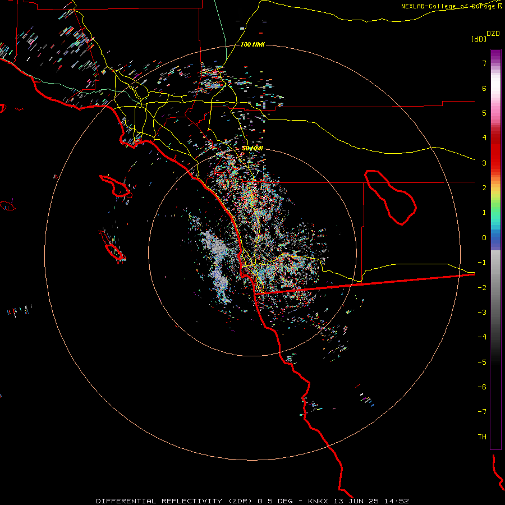
Task: Click the TH threshold label on the scale
Action: pos(482,437)
